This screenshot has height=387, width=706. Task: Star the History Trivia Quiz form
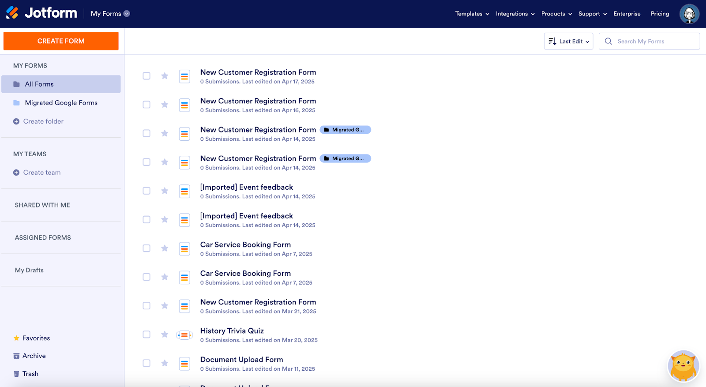click(x=165, y=334)
